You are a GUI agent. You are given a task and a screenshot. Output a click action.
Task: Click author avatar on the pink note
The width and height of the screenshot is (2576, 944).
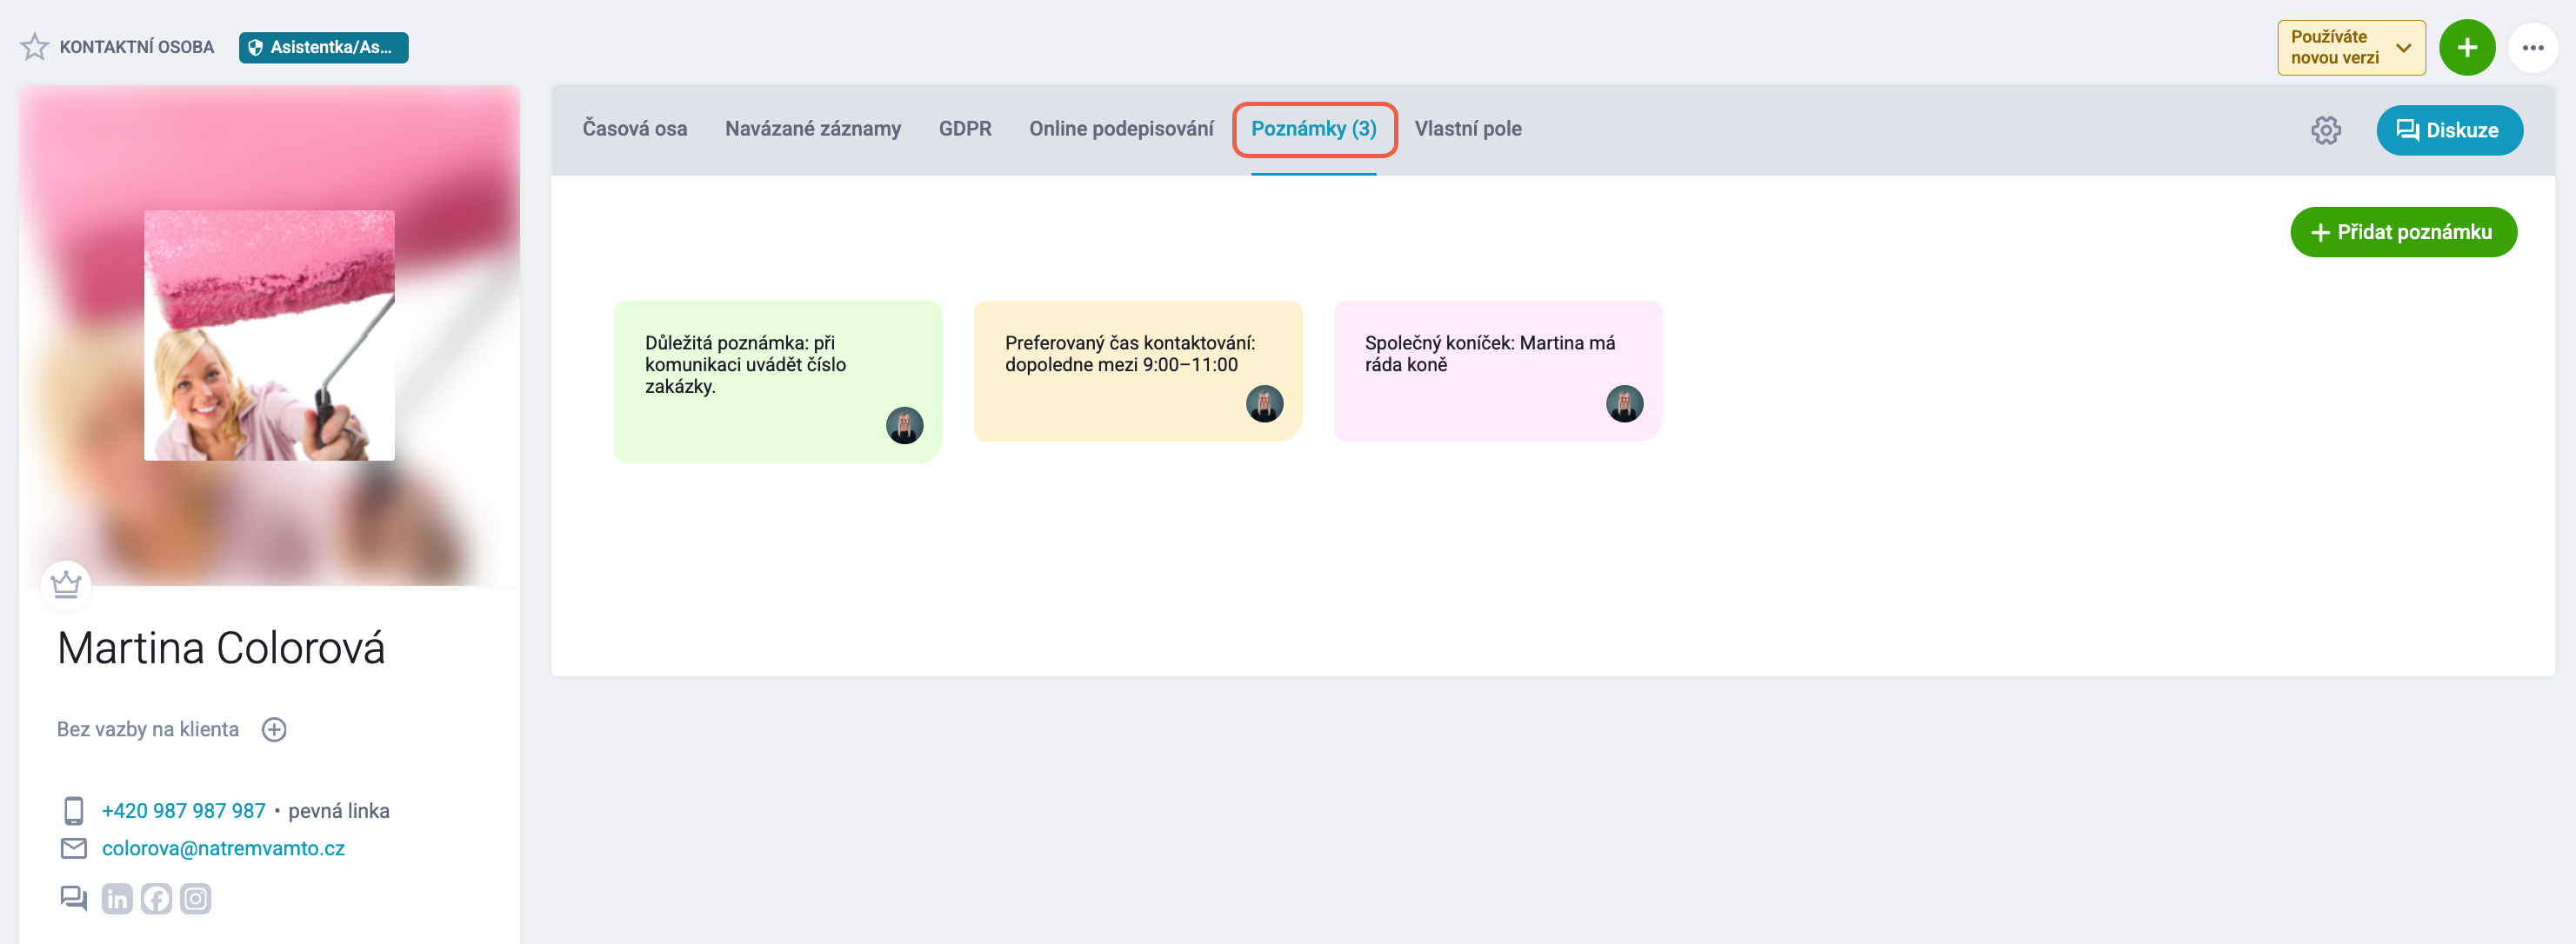[x=1624, y=404]
